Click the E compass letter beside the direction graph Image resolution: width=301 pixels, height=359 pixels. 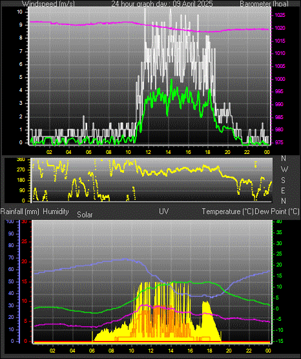(283, 191)
